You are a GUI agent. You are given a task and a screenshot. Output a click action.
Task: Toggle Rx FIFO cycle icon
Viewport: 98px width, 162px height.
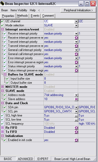coord(76,128)
